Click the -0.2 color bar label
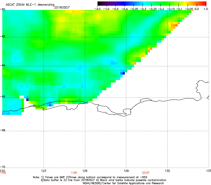This screenshot has width=211, height=185. [x=161, y=9]
